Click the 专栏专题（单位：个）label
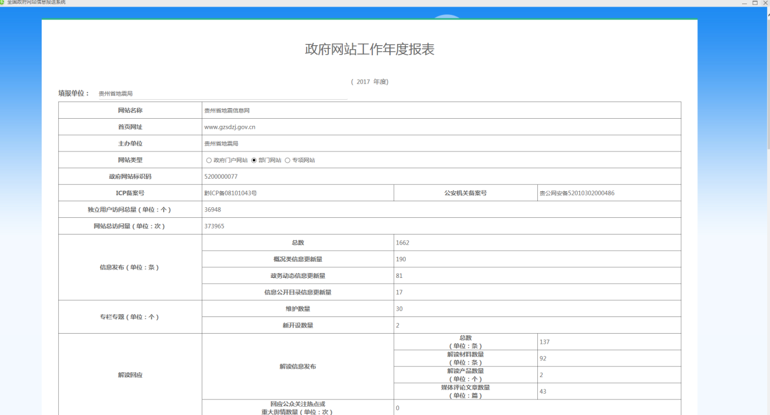The width and height of the screenshot is (770, 415). point(130,317)
